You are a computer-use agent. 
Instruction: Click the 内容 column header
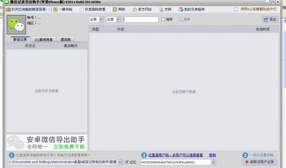(x=120, y=29)
